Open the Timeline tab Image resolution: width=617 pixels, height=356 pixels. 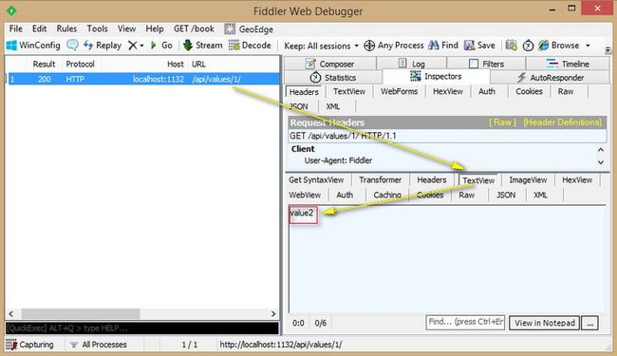click(x=568, y=64)
